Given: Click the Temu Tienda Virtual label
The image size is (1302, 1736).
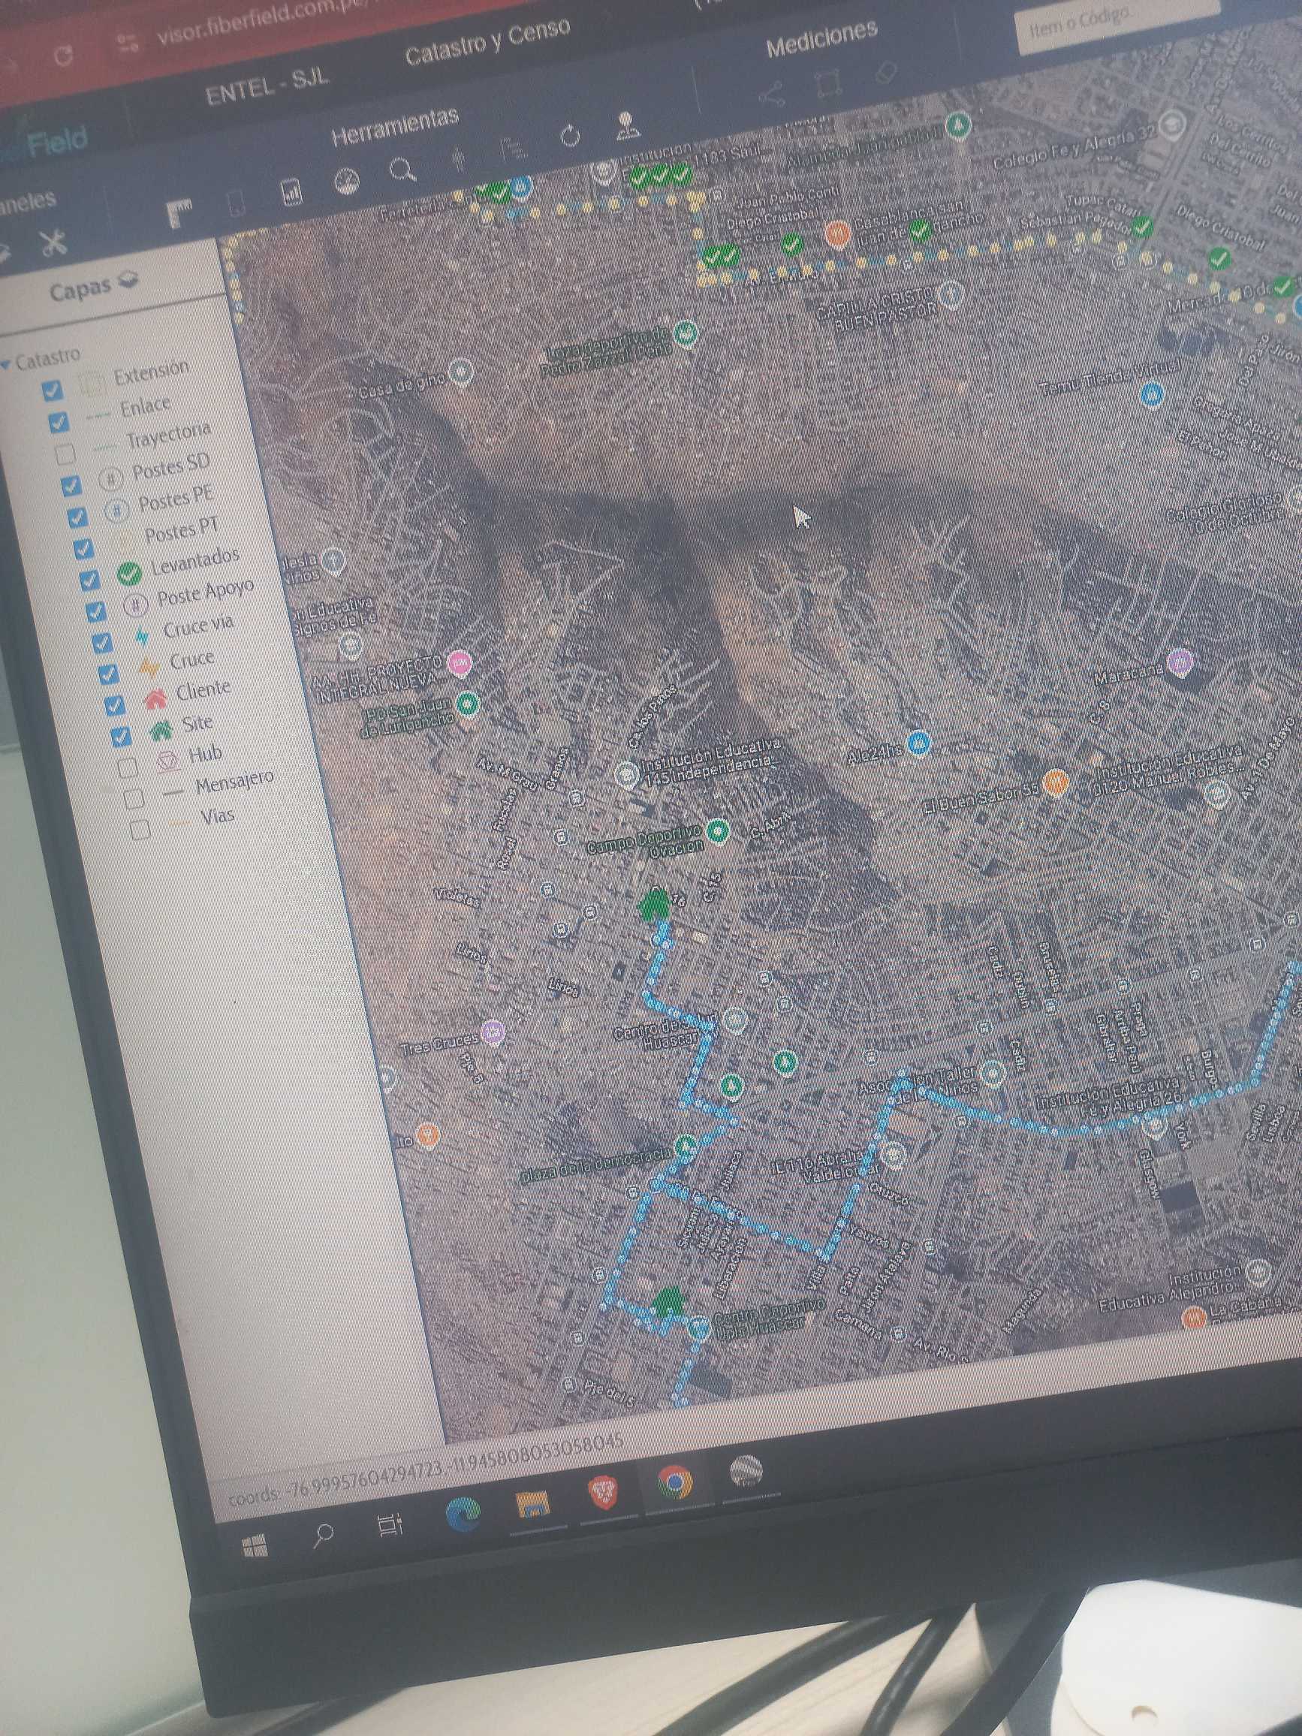Looking at the screenshot, I should tap(1110, 378).
